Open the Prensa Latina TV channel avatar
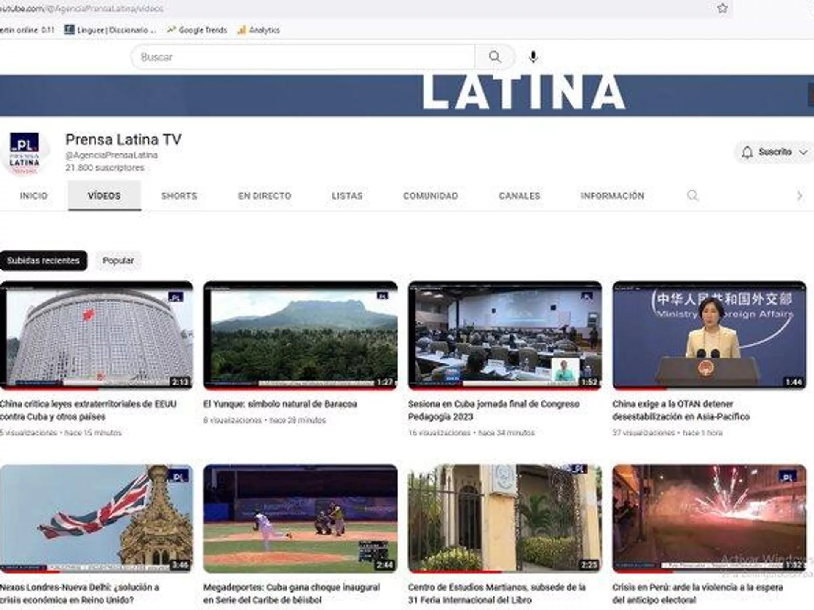Image resolution: width=814 pixels, height=610 pixels. [x=24, y=153]
